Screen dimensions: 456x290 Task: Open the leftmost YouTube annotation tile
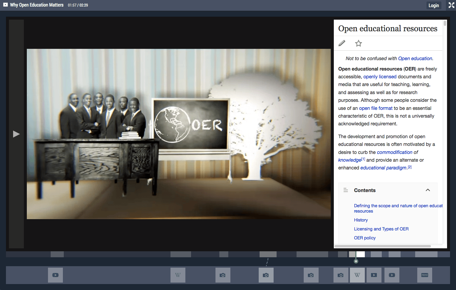(x=55, y=275)
